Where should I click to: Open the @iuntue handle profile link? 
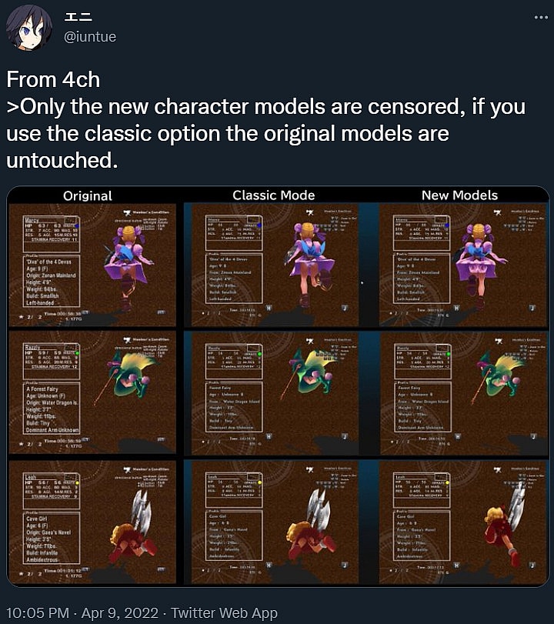(90, 37)
